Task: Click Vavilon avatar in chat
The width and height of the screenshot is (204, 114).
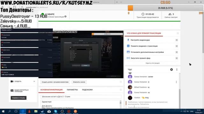Action: (130, 98)
